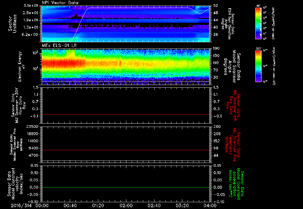Click the DEF color scale bar
The image size is (303, 209).
tap(258, 66)
